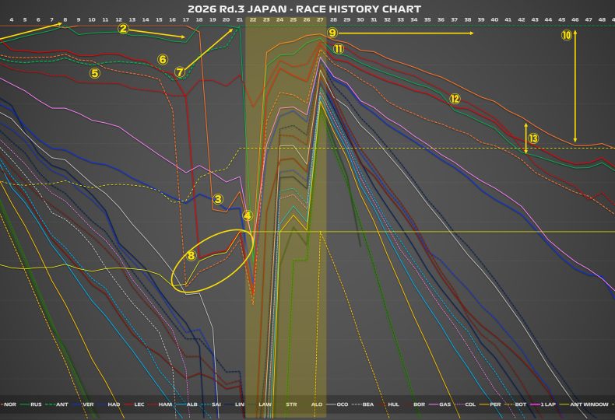Select the circled number 3 annotation

[x=218, y=199]
